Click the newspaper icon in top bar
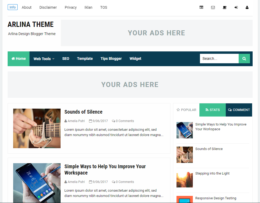Viewport: 260px width, 203px height. [201, 7]
